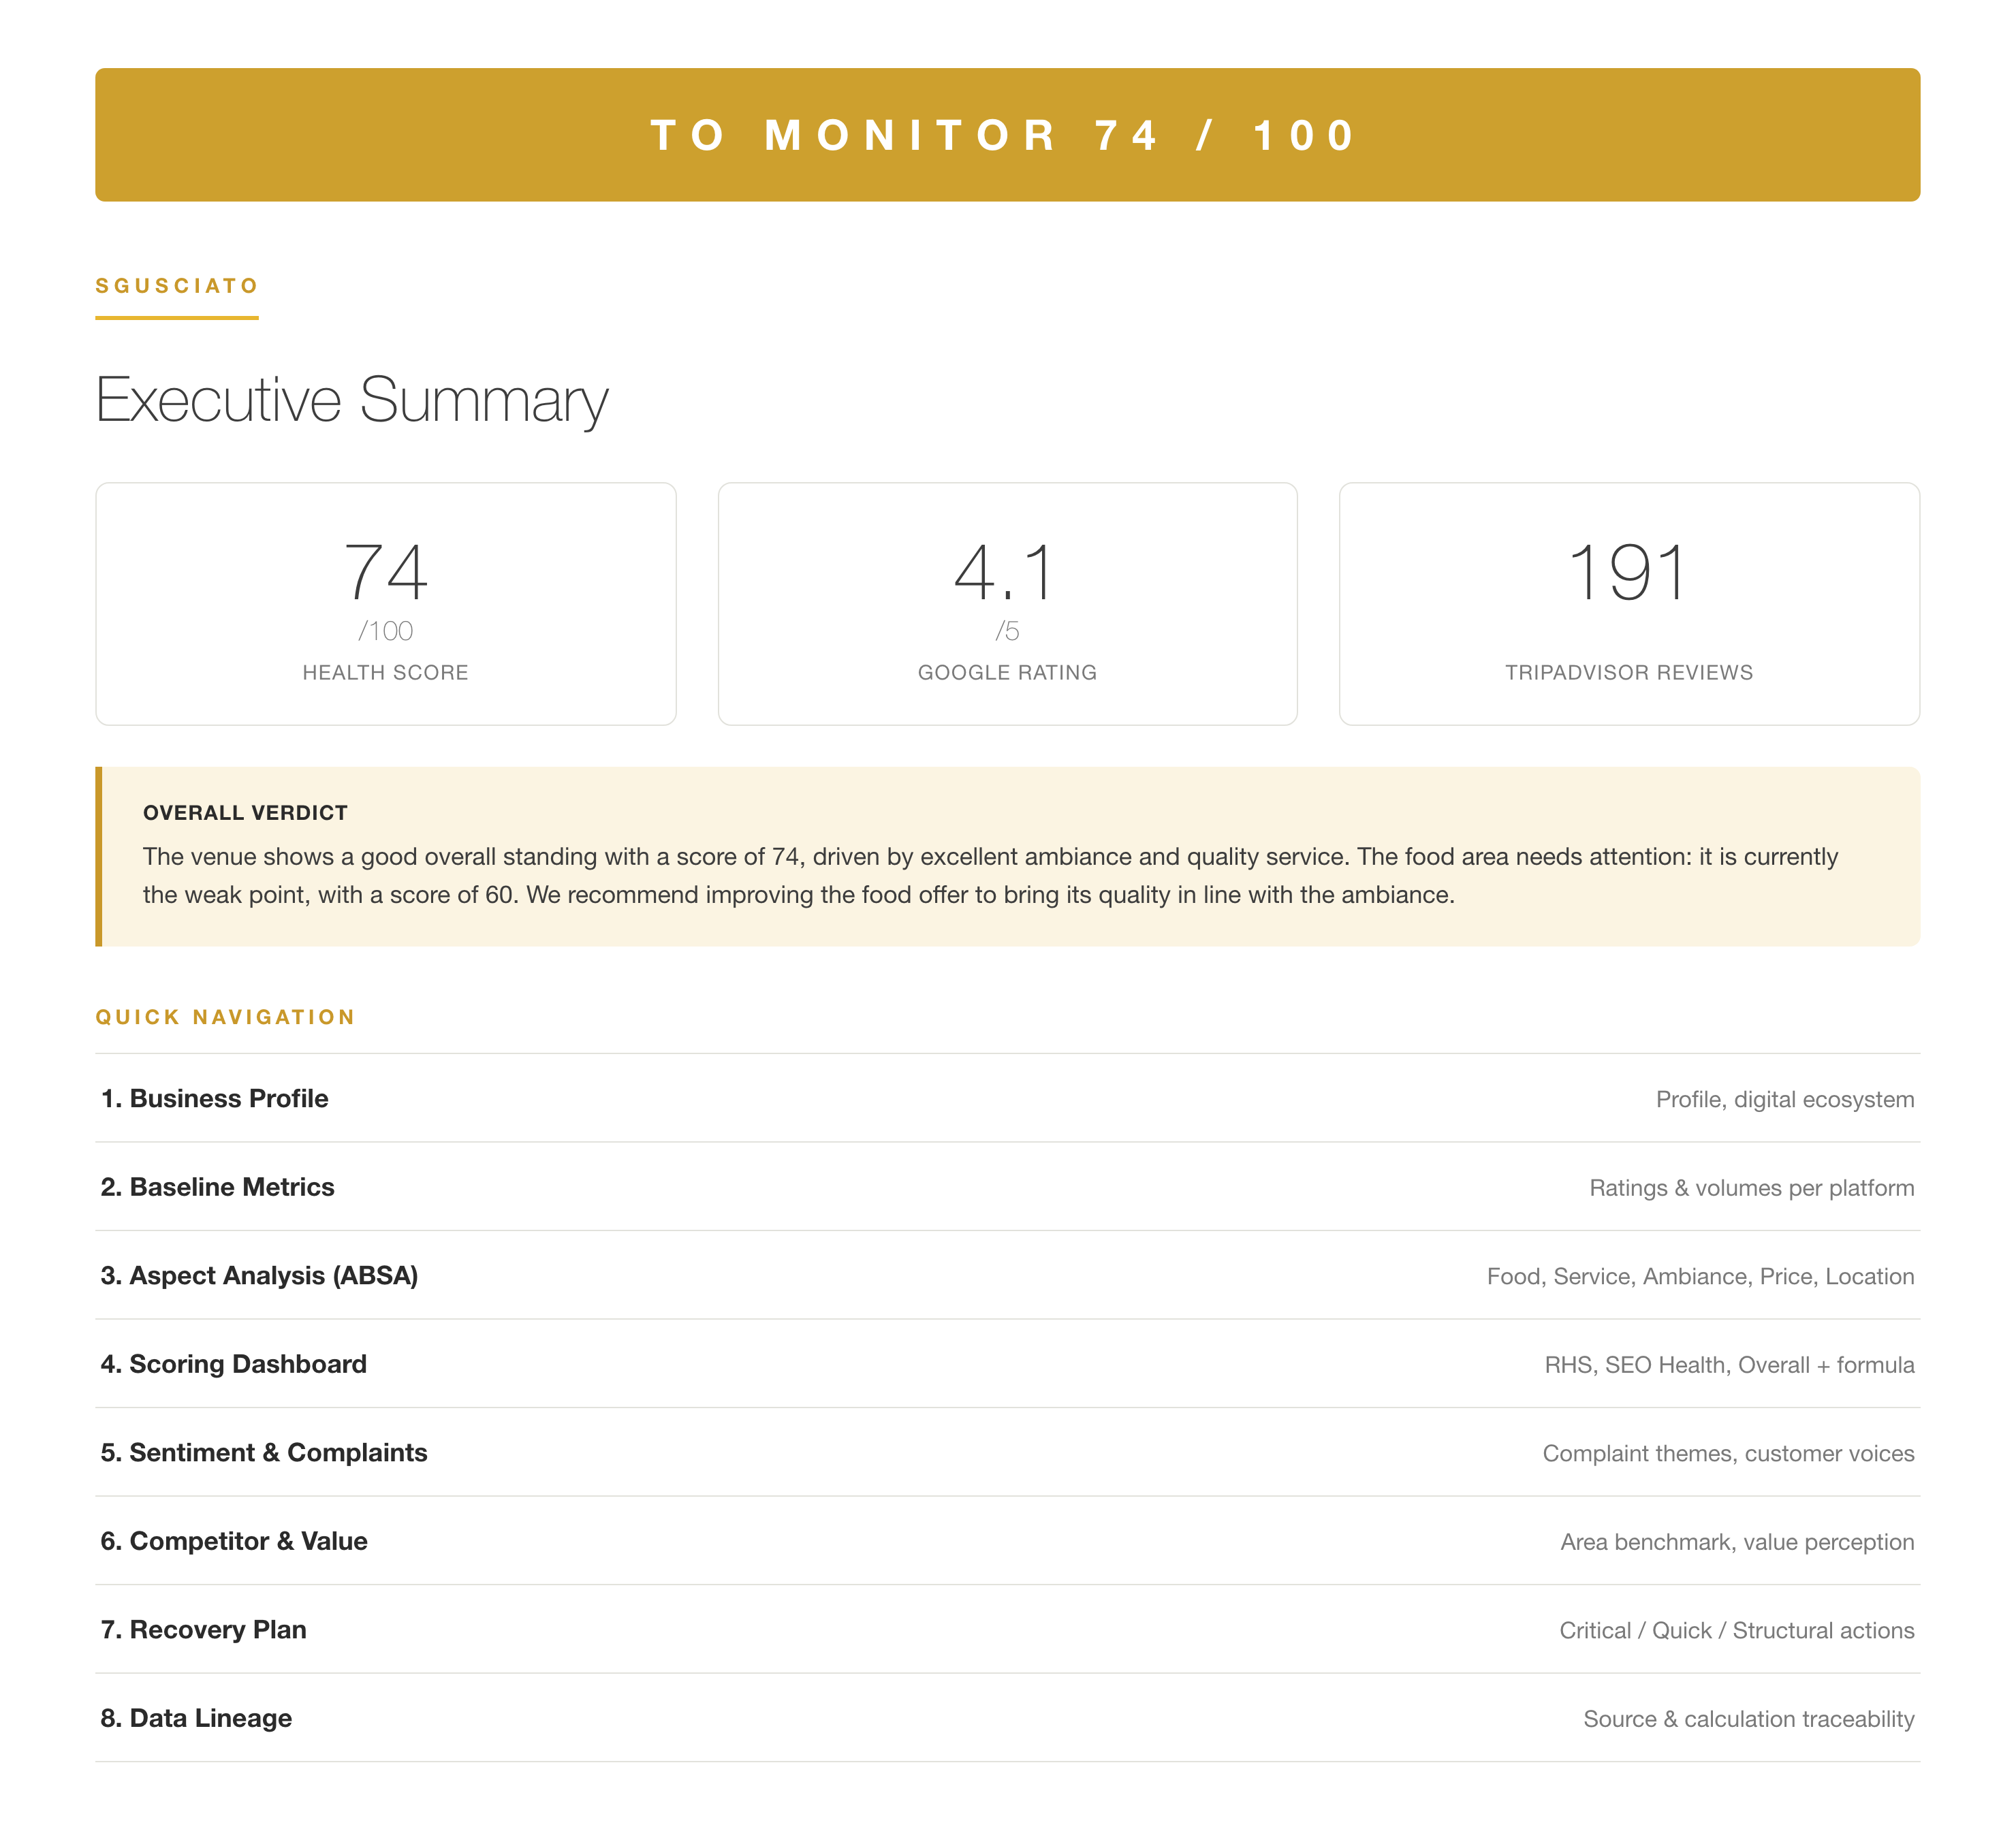The width and height of the screenshot is (2016, 1844).
Task: Click the To Monitor 74 / 100 banner
Action: pos(1007,135)
